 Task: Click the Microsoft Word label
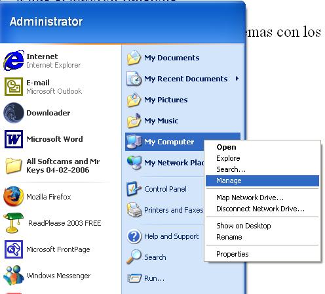[54, 139]
